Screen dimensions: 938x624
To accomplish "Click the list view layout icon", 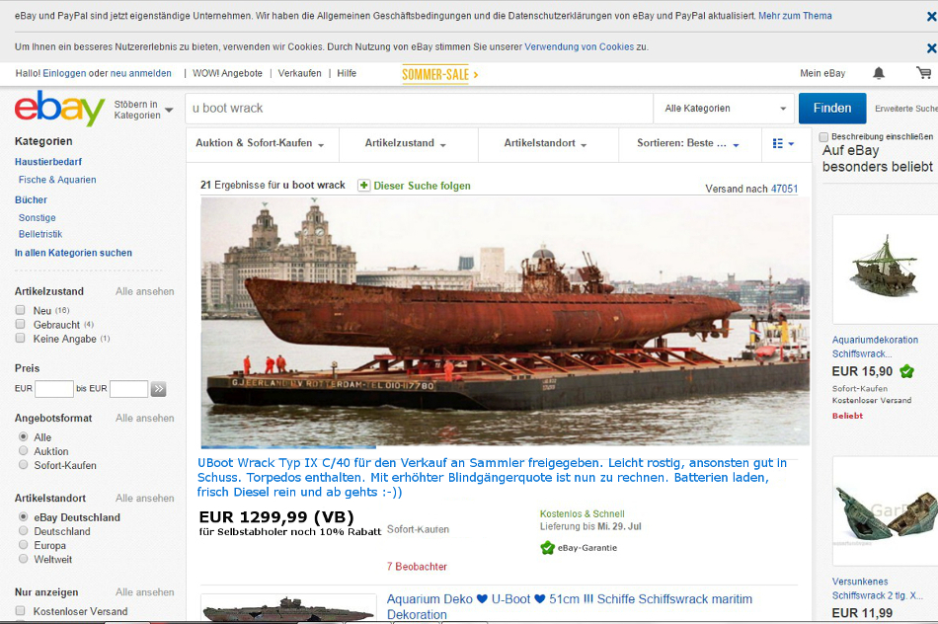I will tap(783, 144).
